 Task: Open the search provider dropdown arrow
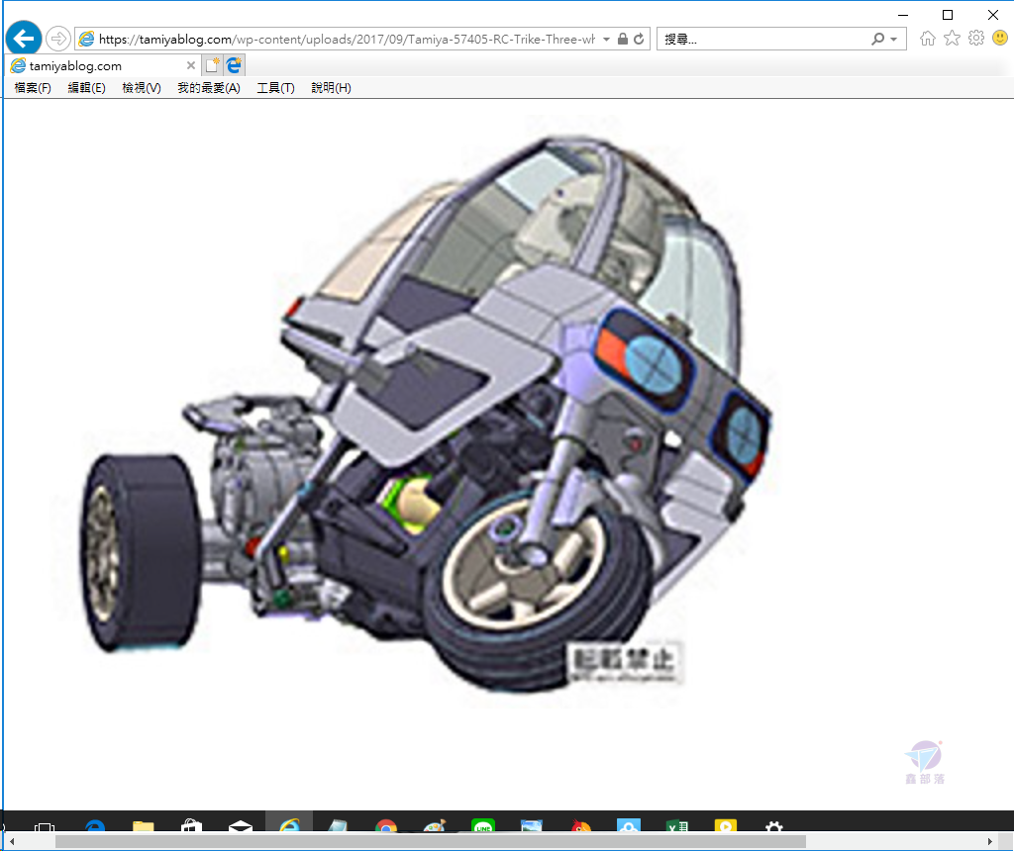(894, 40)
